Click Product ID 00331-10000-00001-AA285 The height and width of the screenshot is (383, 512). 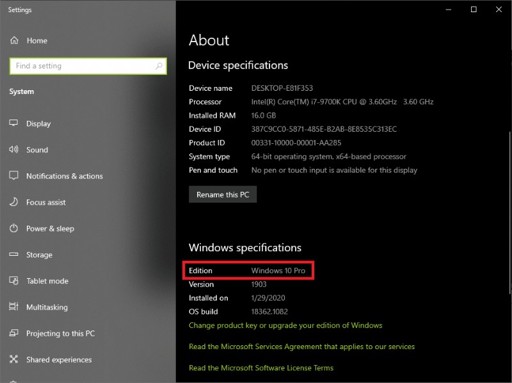click(296, 143)
